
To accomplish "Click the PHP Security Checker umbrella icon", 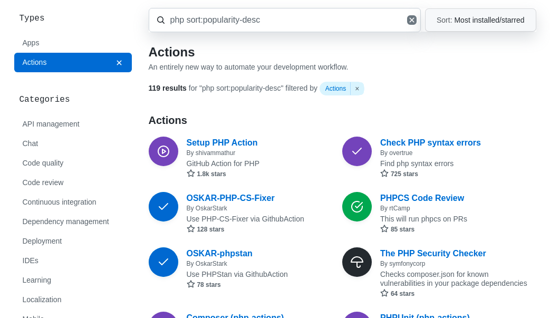I will click(357, 262).
